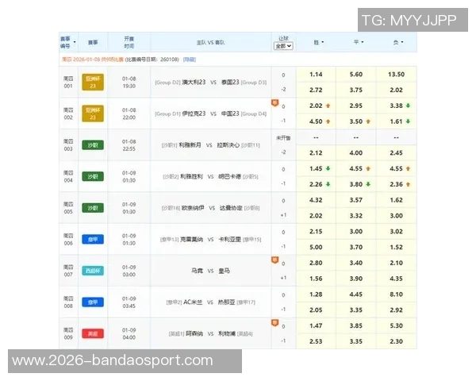
Task: Click the [隐藏] link in the date row
Action: 190,60
